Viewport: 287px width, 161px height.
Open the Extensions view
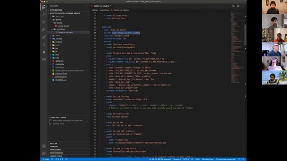pyautogui.click(x=44, y=37)
